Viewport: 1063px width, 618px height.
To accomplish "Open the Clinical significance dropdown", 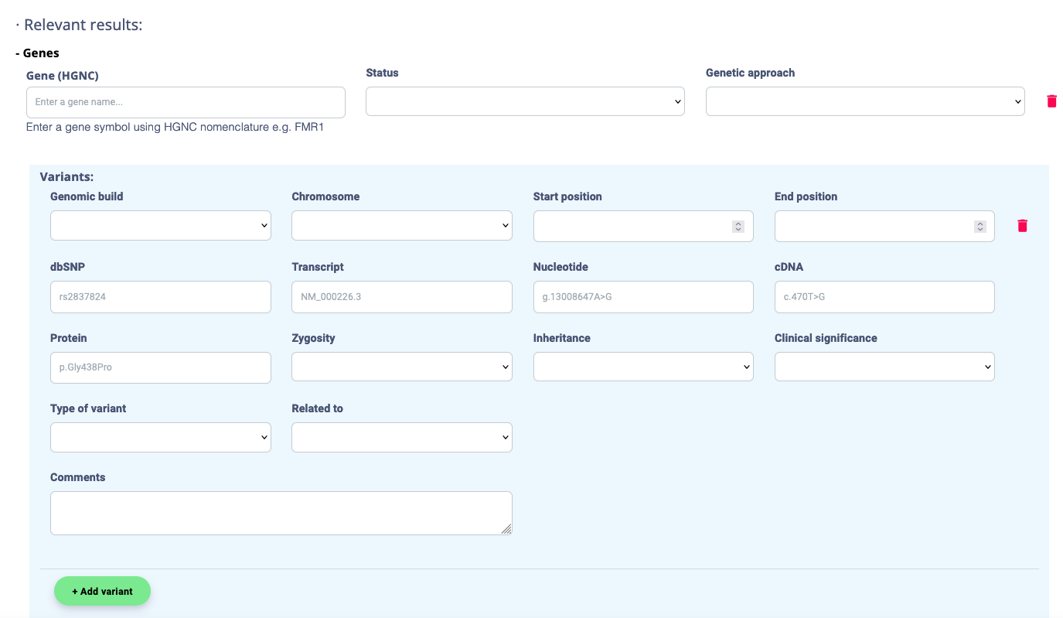I will [884, 367].
